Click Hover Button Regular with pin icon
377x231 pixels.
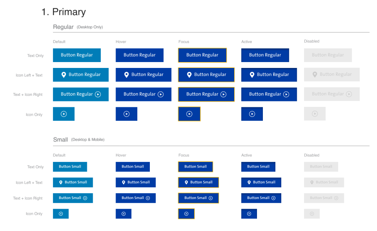(x=144, y=75)
